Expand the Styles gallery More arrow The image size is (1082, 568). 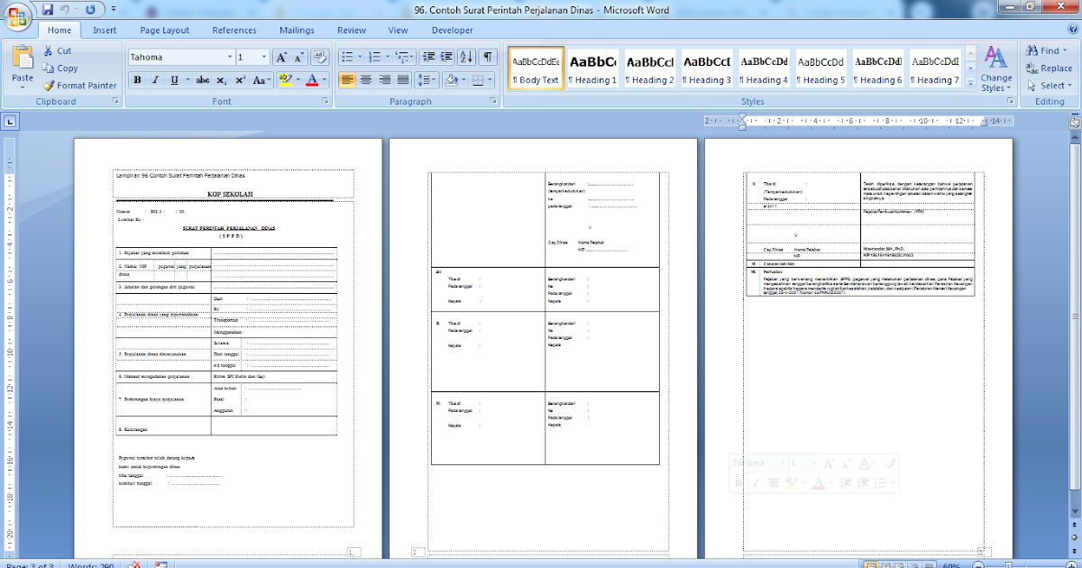[968, 82]
